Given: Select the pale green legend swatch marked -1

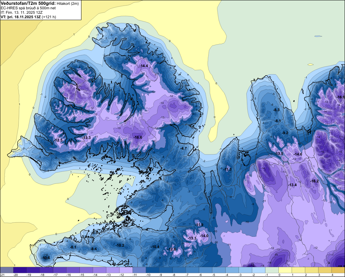Looking at the screenshot, I should point(272,270).
